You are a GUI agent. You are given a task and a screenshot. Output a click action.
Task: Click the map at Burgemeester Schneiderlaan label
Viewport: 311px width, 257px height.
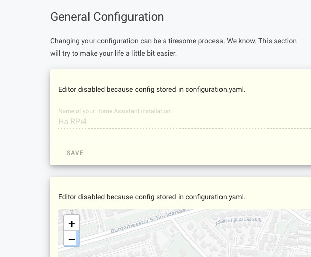[x=149, y=221]
